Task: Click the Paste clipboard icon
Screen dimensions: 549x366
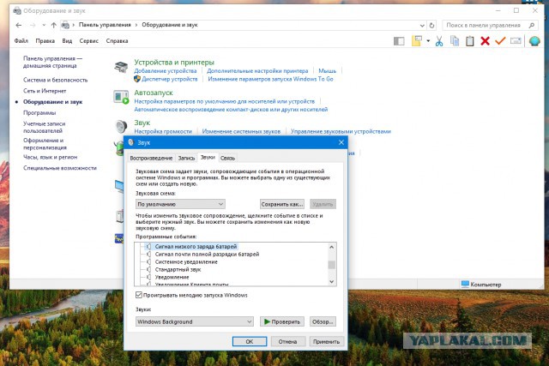Action: (x=470, y=41)
